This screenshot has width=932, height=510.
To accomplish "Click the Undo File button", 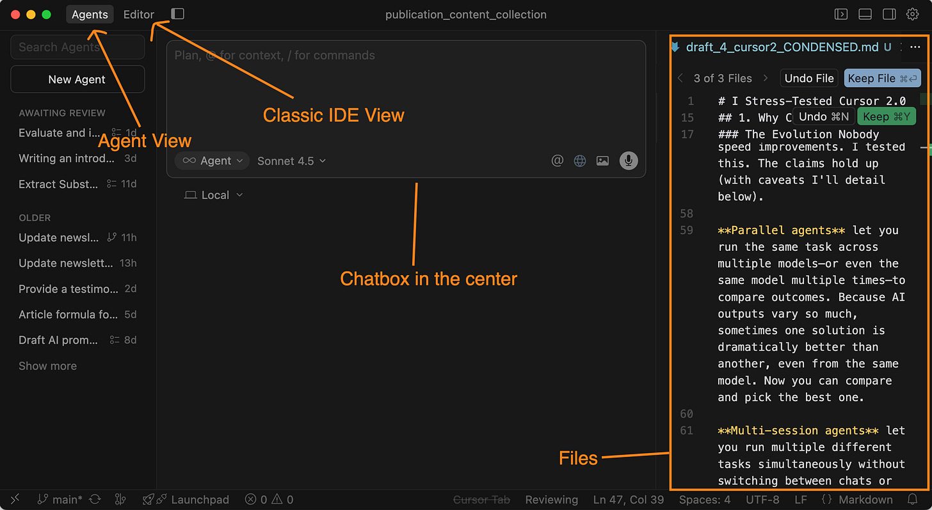I will pyautogui.click(x=809, y=78).
